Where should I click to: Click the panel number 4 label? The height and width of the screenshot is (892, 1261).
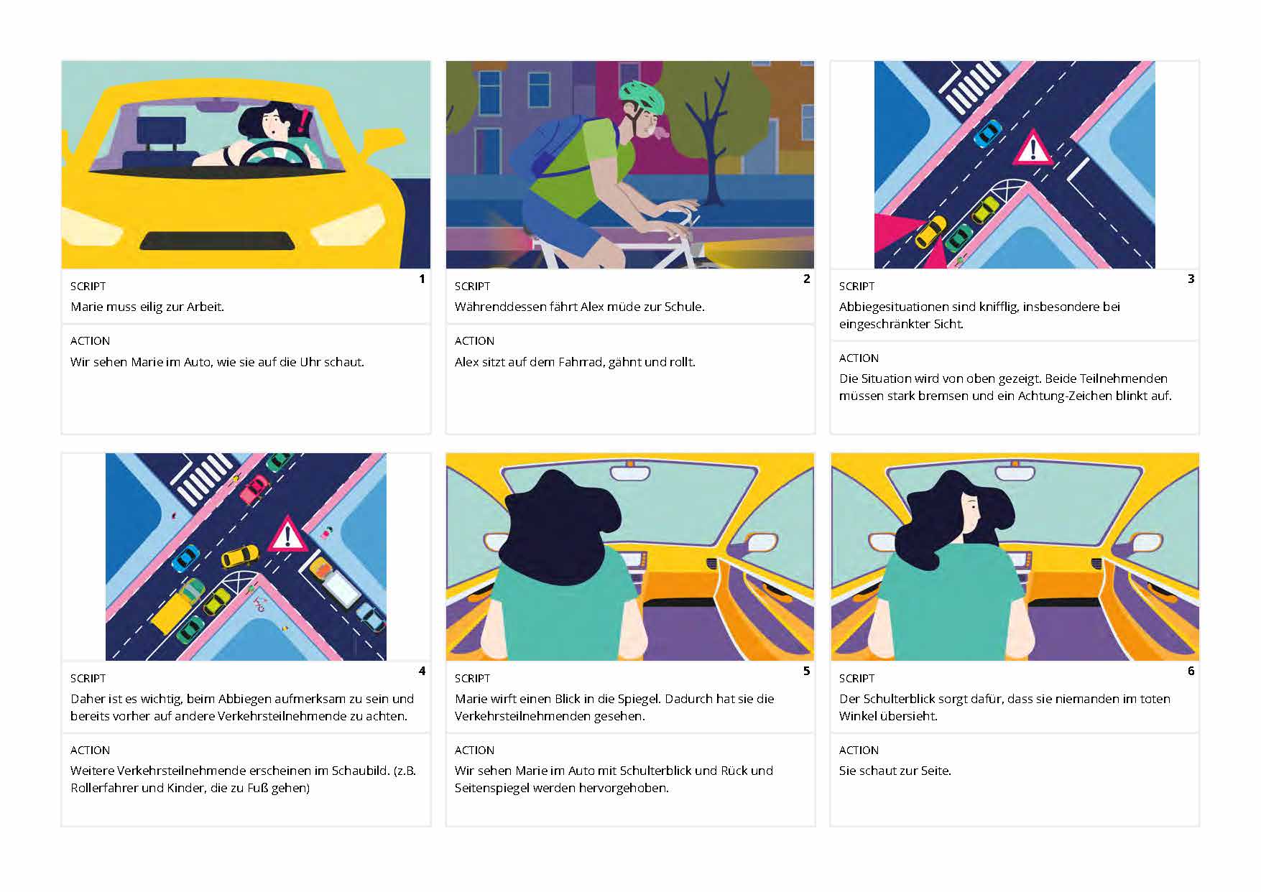pos(422,671)
